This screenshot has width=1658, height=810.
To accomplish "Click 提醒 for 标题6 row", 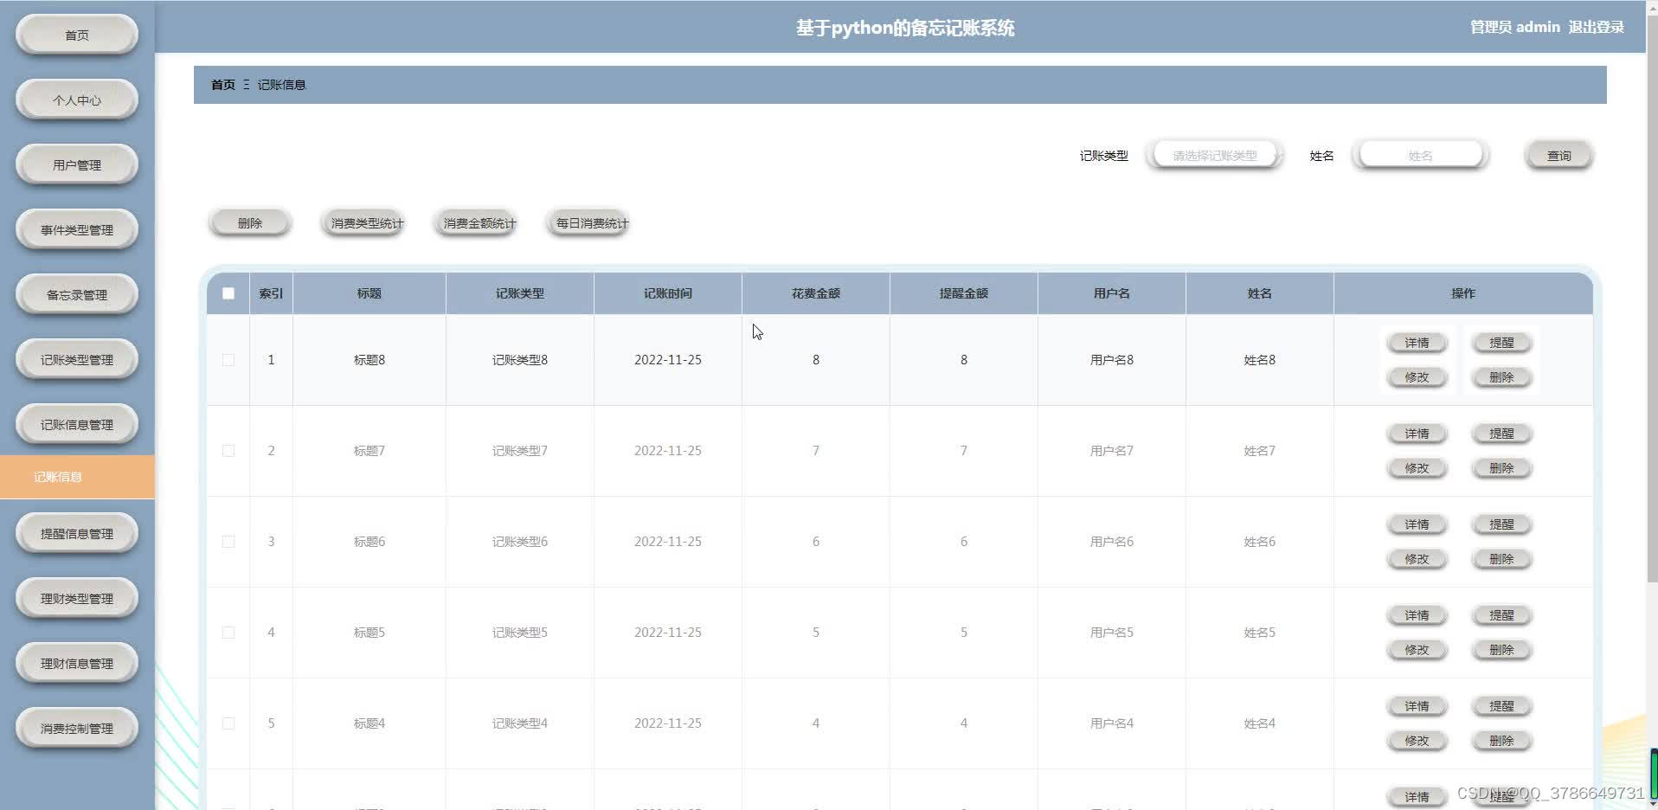I will click(1501, 524).
